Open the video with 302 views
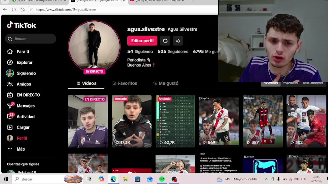Viewport: 328px width, 184px height. click(306, 121)
